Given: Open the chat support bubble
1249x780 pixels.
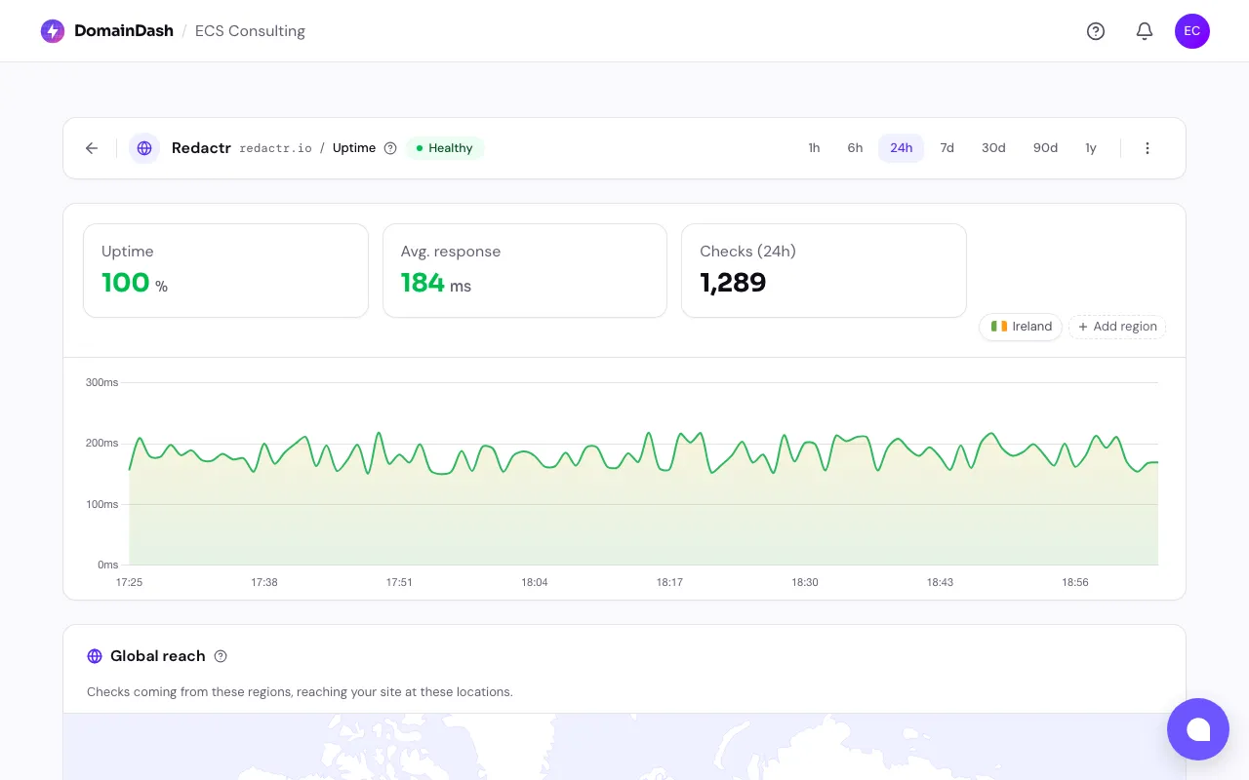Looking at the screenshot, I should [1198, 729].
